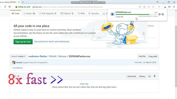Click vowstar's avatar thumbnail

(x=14, y=62)
